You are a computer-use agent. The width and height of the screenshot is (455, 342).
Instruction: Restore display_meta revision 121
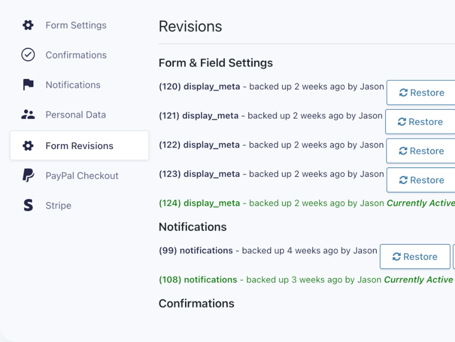(420, 122)
